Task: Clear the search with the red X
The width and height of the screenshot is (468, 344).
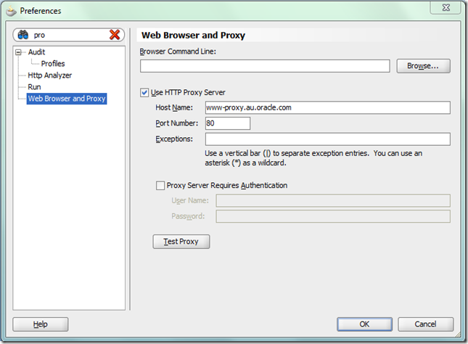Action: [115, 35]
